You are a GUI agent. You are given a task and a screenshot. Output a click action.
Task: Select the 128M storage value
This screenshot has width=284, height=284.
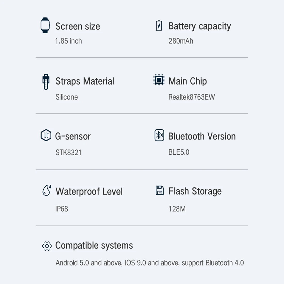tap(177, 209)
